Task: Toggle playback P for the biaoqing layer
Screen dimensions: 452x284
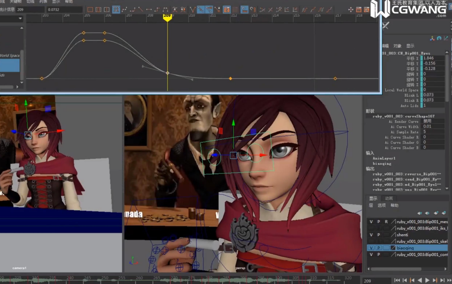Action: coord(379,248)
